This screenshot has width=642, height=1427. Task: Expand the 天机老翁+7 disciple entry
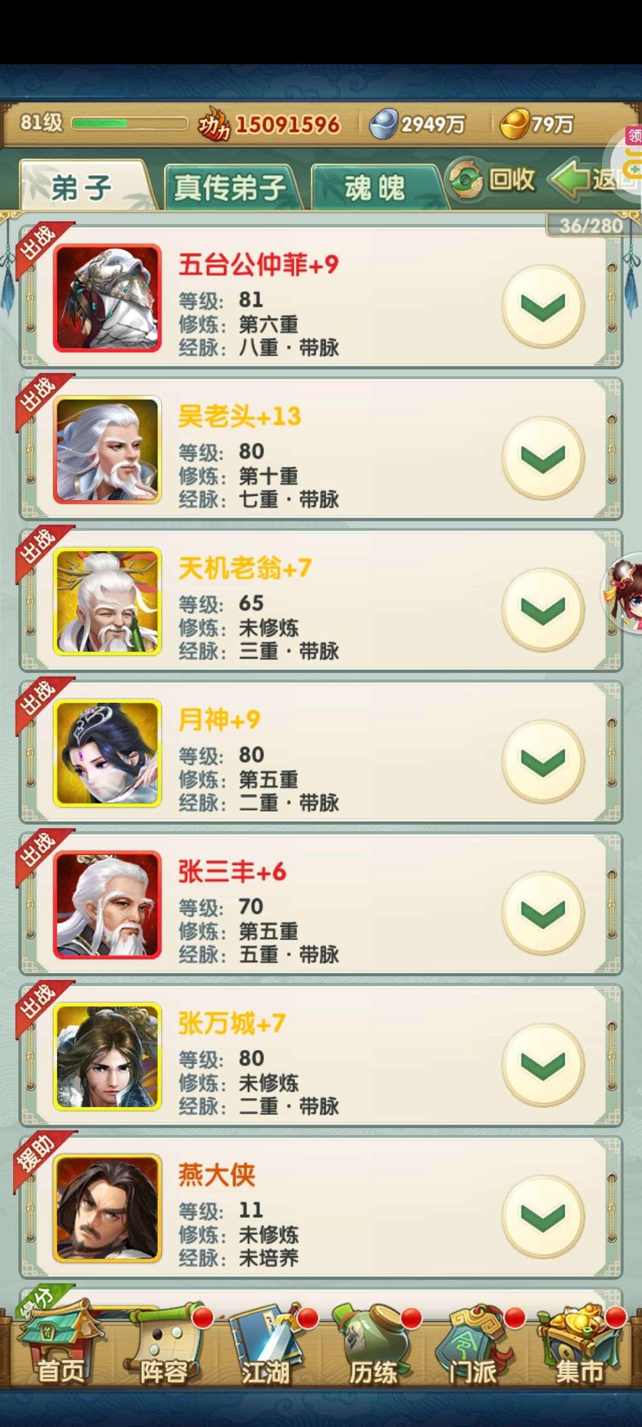[x=543, y=610]
